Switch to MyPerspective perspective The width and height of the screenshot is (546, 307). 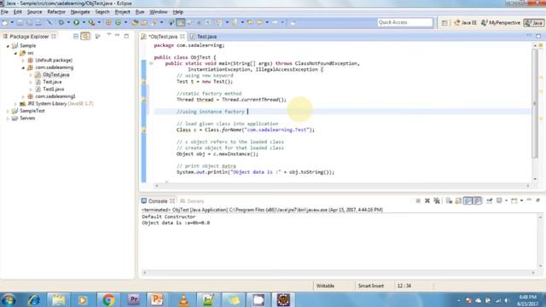click(501, 23)
